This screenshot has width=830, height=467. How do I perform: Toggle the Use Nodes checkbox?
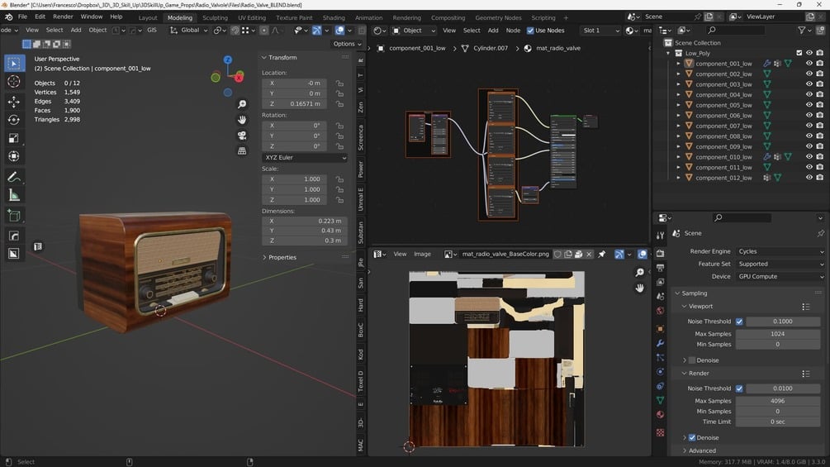tap(531, 31)
